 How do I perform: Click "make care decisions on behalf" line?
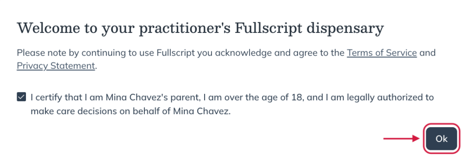tap(131, 111)
